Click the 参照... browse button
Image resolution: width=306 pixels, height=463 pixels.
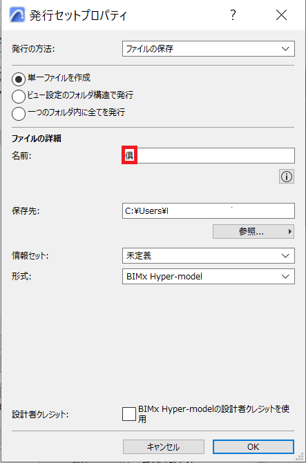254,232
